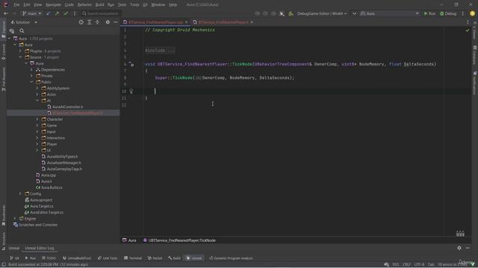Open the Git menu in menu bar
478x268 pixels.
coord(145,5)
